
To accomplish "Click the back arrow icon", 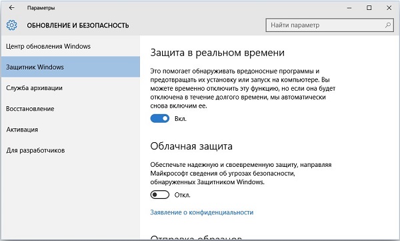I will tap(12, 8).
